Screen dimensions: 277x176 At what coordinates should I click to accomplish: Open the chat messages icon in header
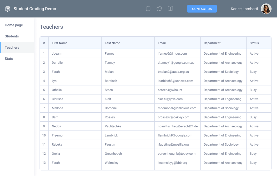159,9
